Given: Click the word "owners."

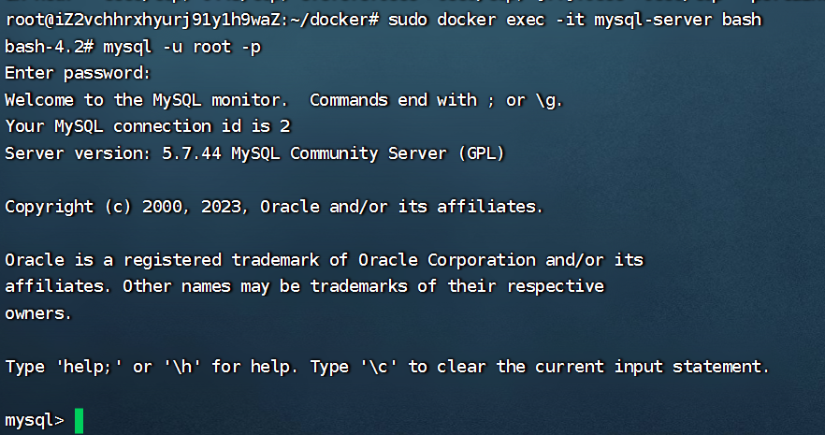Looking at the screenshot, I should coord(38,313).
